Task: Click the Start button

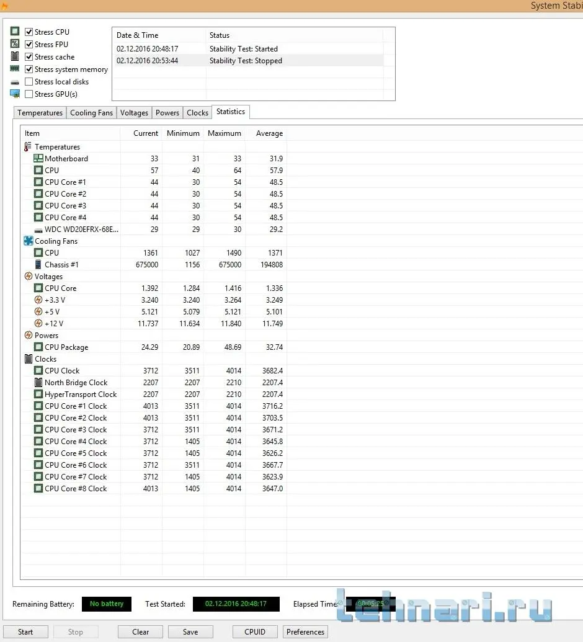Action: point(25,631)
